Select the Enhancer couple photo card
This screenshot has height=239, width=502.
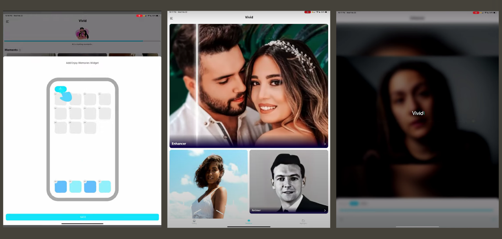(x=249, y=86)
